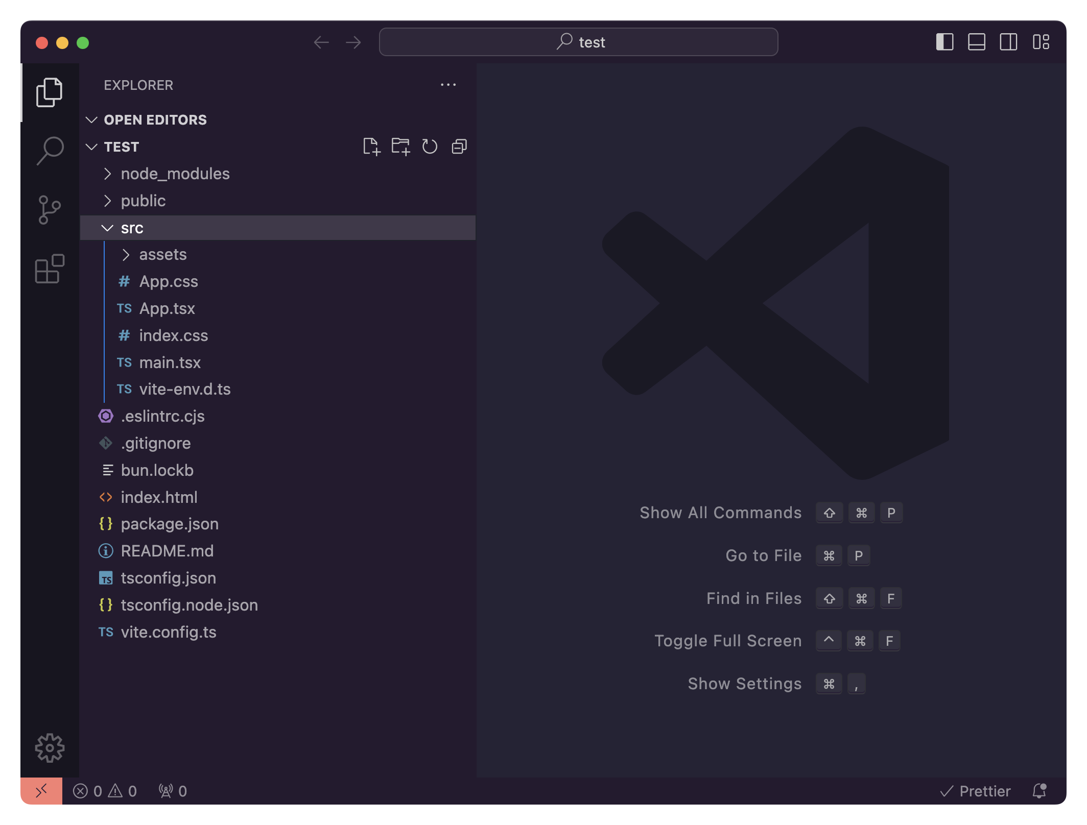Open the Extensions view
The image size is (1087, 825).
coord(50,269)
